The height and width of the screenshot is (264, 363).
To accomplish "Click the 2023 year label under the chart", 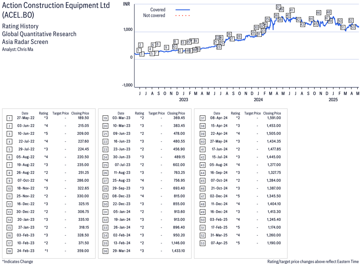I will tap(183, 100).
